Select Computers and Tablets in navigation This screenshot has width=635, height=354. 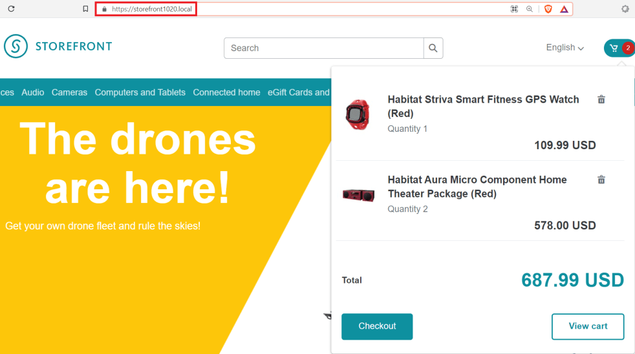pyautogui.click(x=140, y=92)
